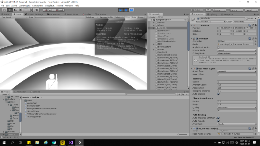The image size is (260, 146).
Task: Toggle the Static checkbox
Action: 247,18
